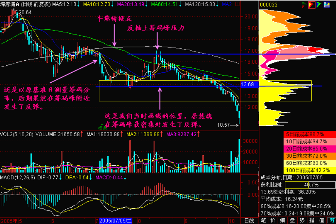
Task: Click the 获利比例 profit ratio bar
Action: coord(307,185)
